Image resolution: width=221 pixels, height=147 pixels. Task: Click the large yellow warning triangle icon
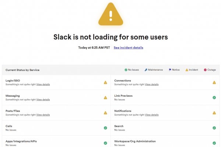(x=110, y=15)
